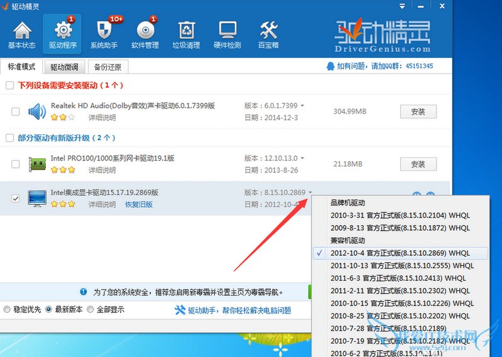Click the 日期：2014-12-3 text
Screen dimensions: 502x357
[271, 118]
